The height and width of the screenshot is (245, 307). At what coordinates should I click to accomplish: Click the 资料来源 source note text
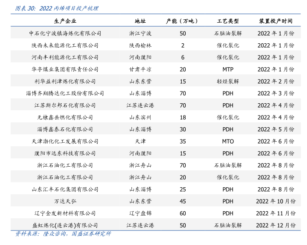pyautogui.click(x=63, y=234)
